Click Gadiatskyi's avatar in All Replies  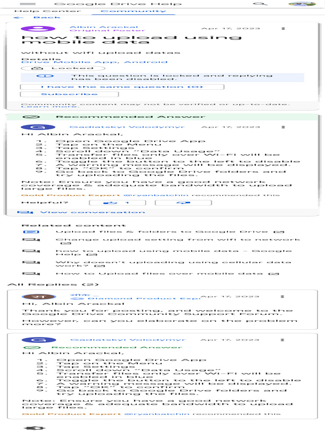39,340
